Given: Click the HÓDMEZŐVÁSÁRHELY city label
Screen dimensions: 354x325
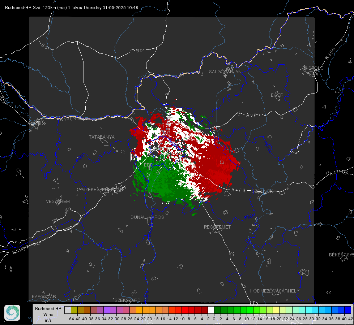Looking at the screenshot, I should click(x=274, y=291).
